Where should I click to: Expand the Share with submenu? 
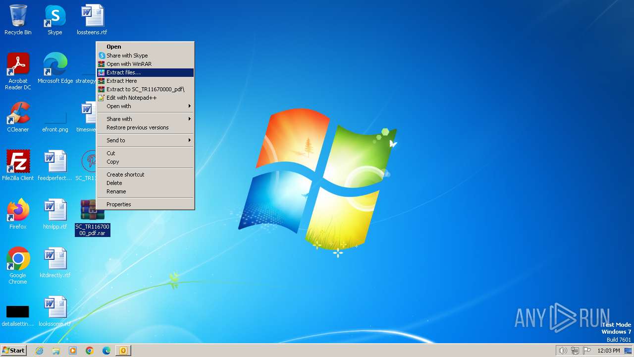[x=145, y=119]
